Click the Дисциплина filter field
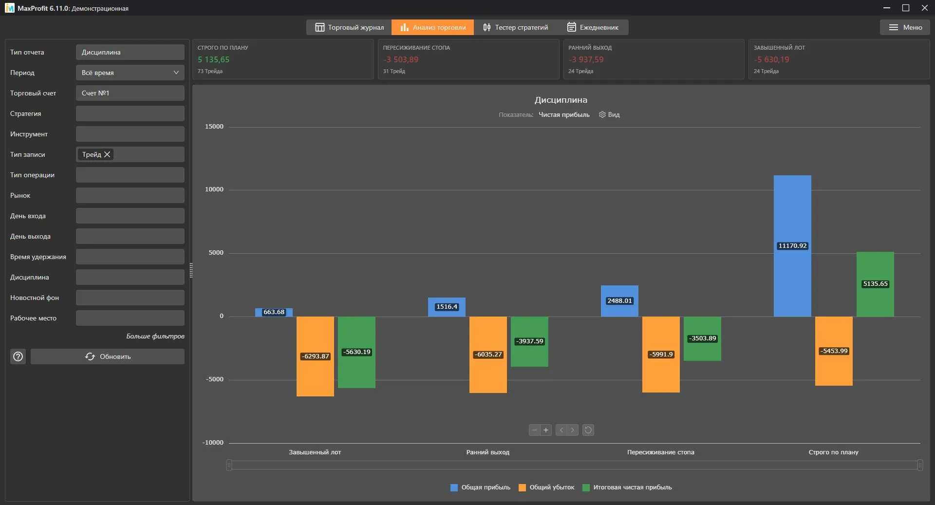The width and height of the screenshot is (935, 505). tap(130, 277)
